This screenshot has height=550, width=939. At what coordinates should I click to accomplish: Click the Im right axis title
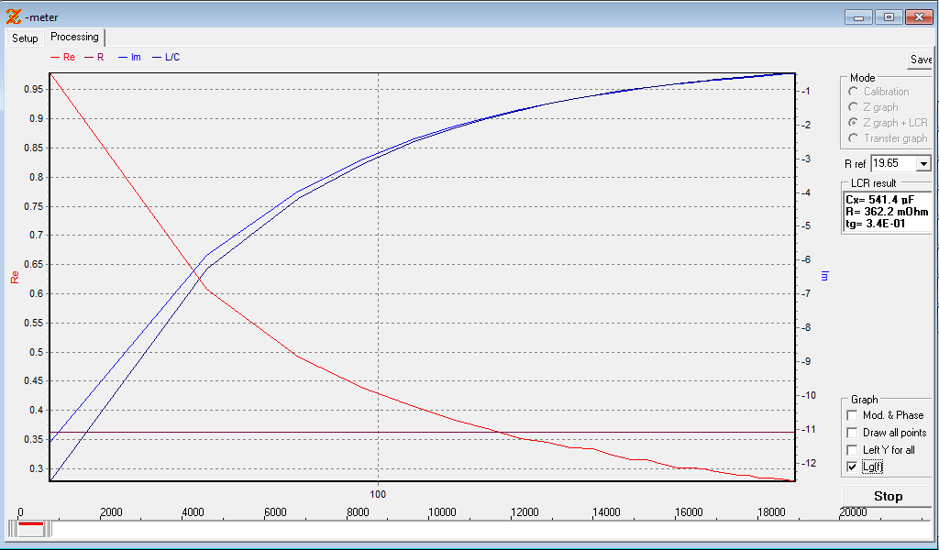(824, 276)
